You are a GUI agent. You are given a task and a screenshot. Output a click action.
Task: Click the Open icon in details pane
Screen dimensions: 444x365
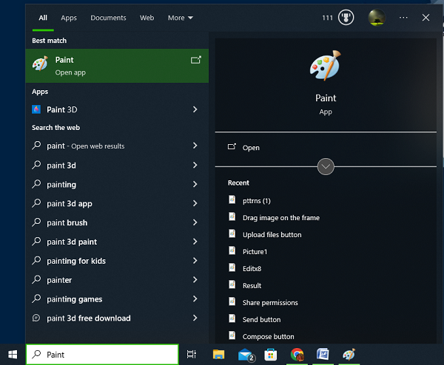(232, 146)
